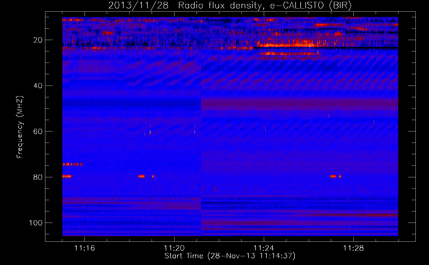The width and height of the screenshot is (429, 265).
Task: Click the 80 frequency tick label
Action: (x=38, y=177)
